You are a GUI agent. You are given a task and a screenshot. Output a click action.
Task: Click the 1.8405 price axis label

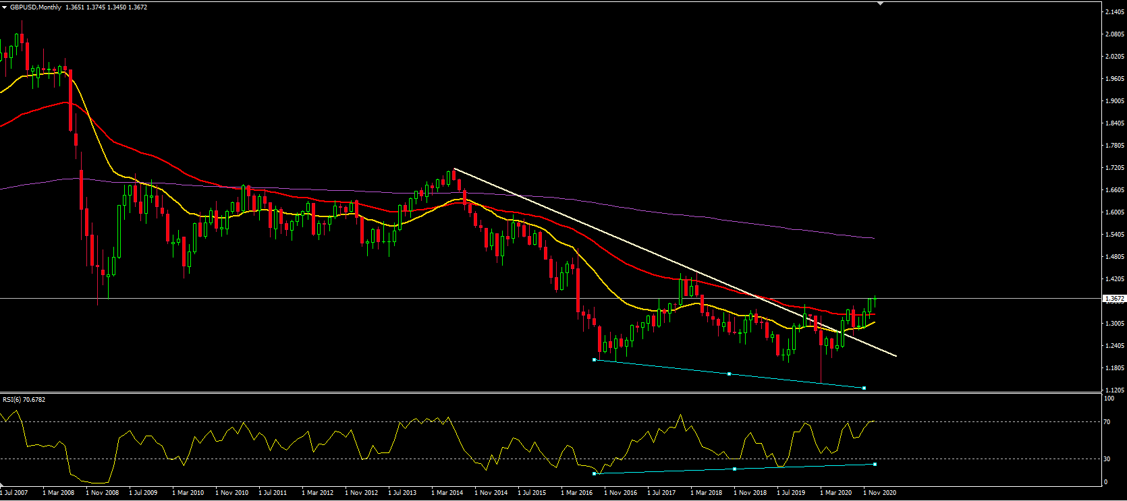coord(1115,123)
